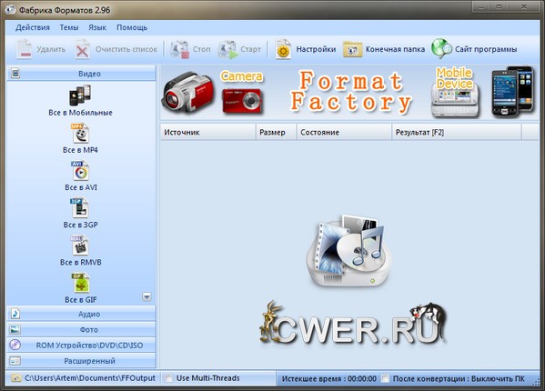
Task: Open the Язык menu
Action: (x=97, y=27)
